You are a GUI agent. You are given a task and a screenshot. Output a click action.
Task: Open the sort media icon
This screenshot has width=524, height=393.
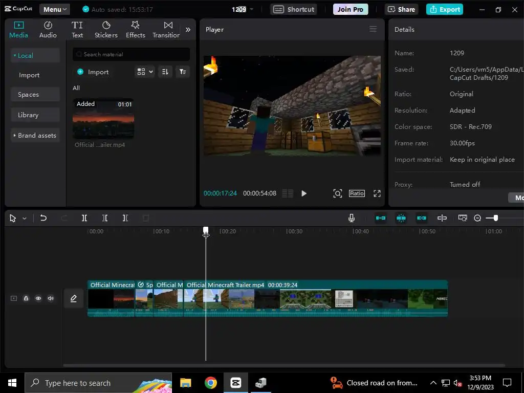pyautogui.click(x=165, y=72)
